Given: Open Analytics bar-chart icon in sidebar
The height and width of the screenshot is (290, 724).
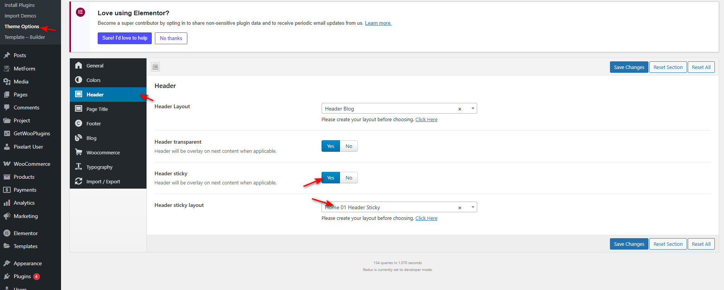Looking at the screenshot, I should tap(7, 203).
